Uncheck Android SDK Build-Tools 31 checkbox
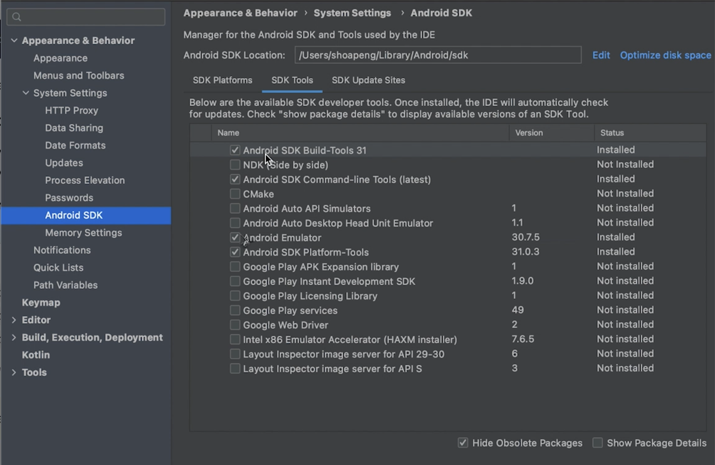715x465 pixels. [235, 150]
